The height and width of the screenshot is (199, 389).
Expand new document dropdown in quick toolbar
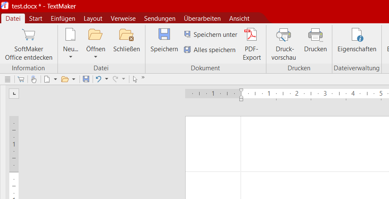click(x=55, y=79)
